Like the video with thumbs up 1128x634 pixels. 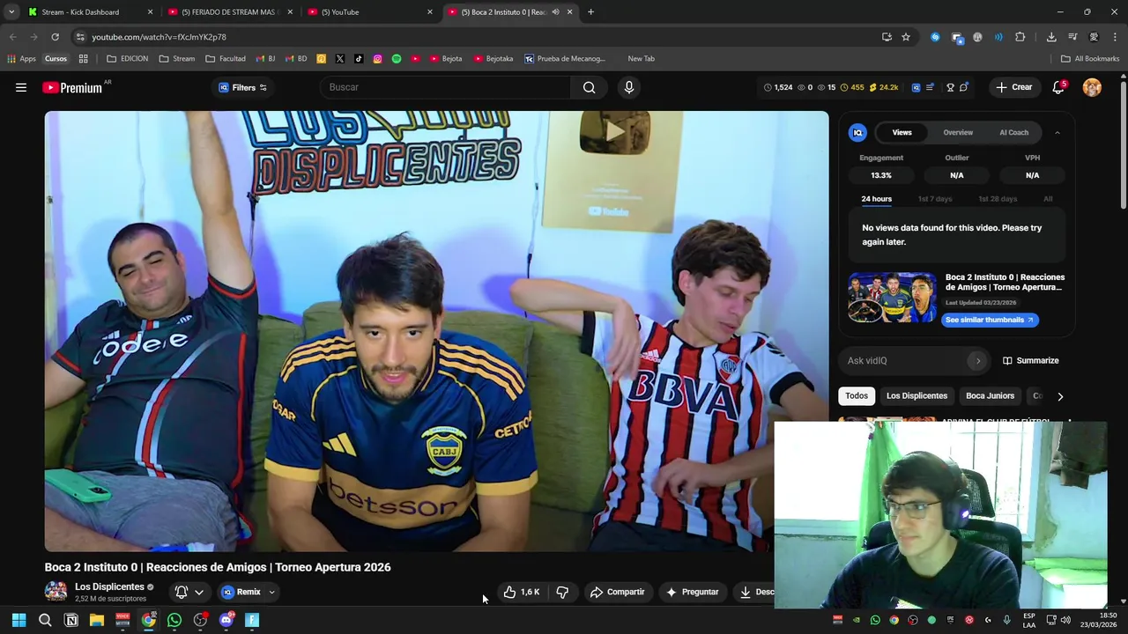click(x=521, y=592)
